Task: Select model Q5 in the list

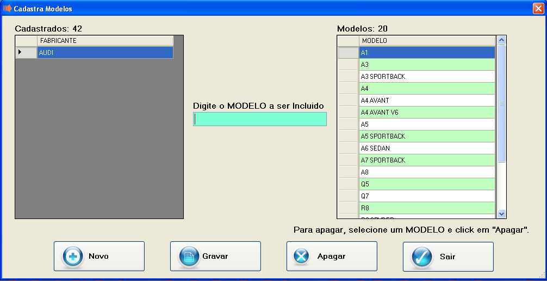Action: click(x=427, y=184)
